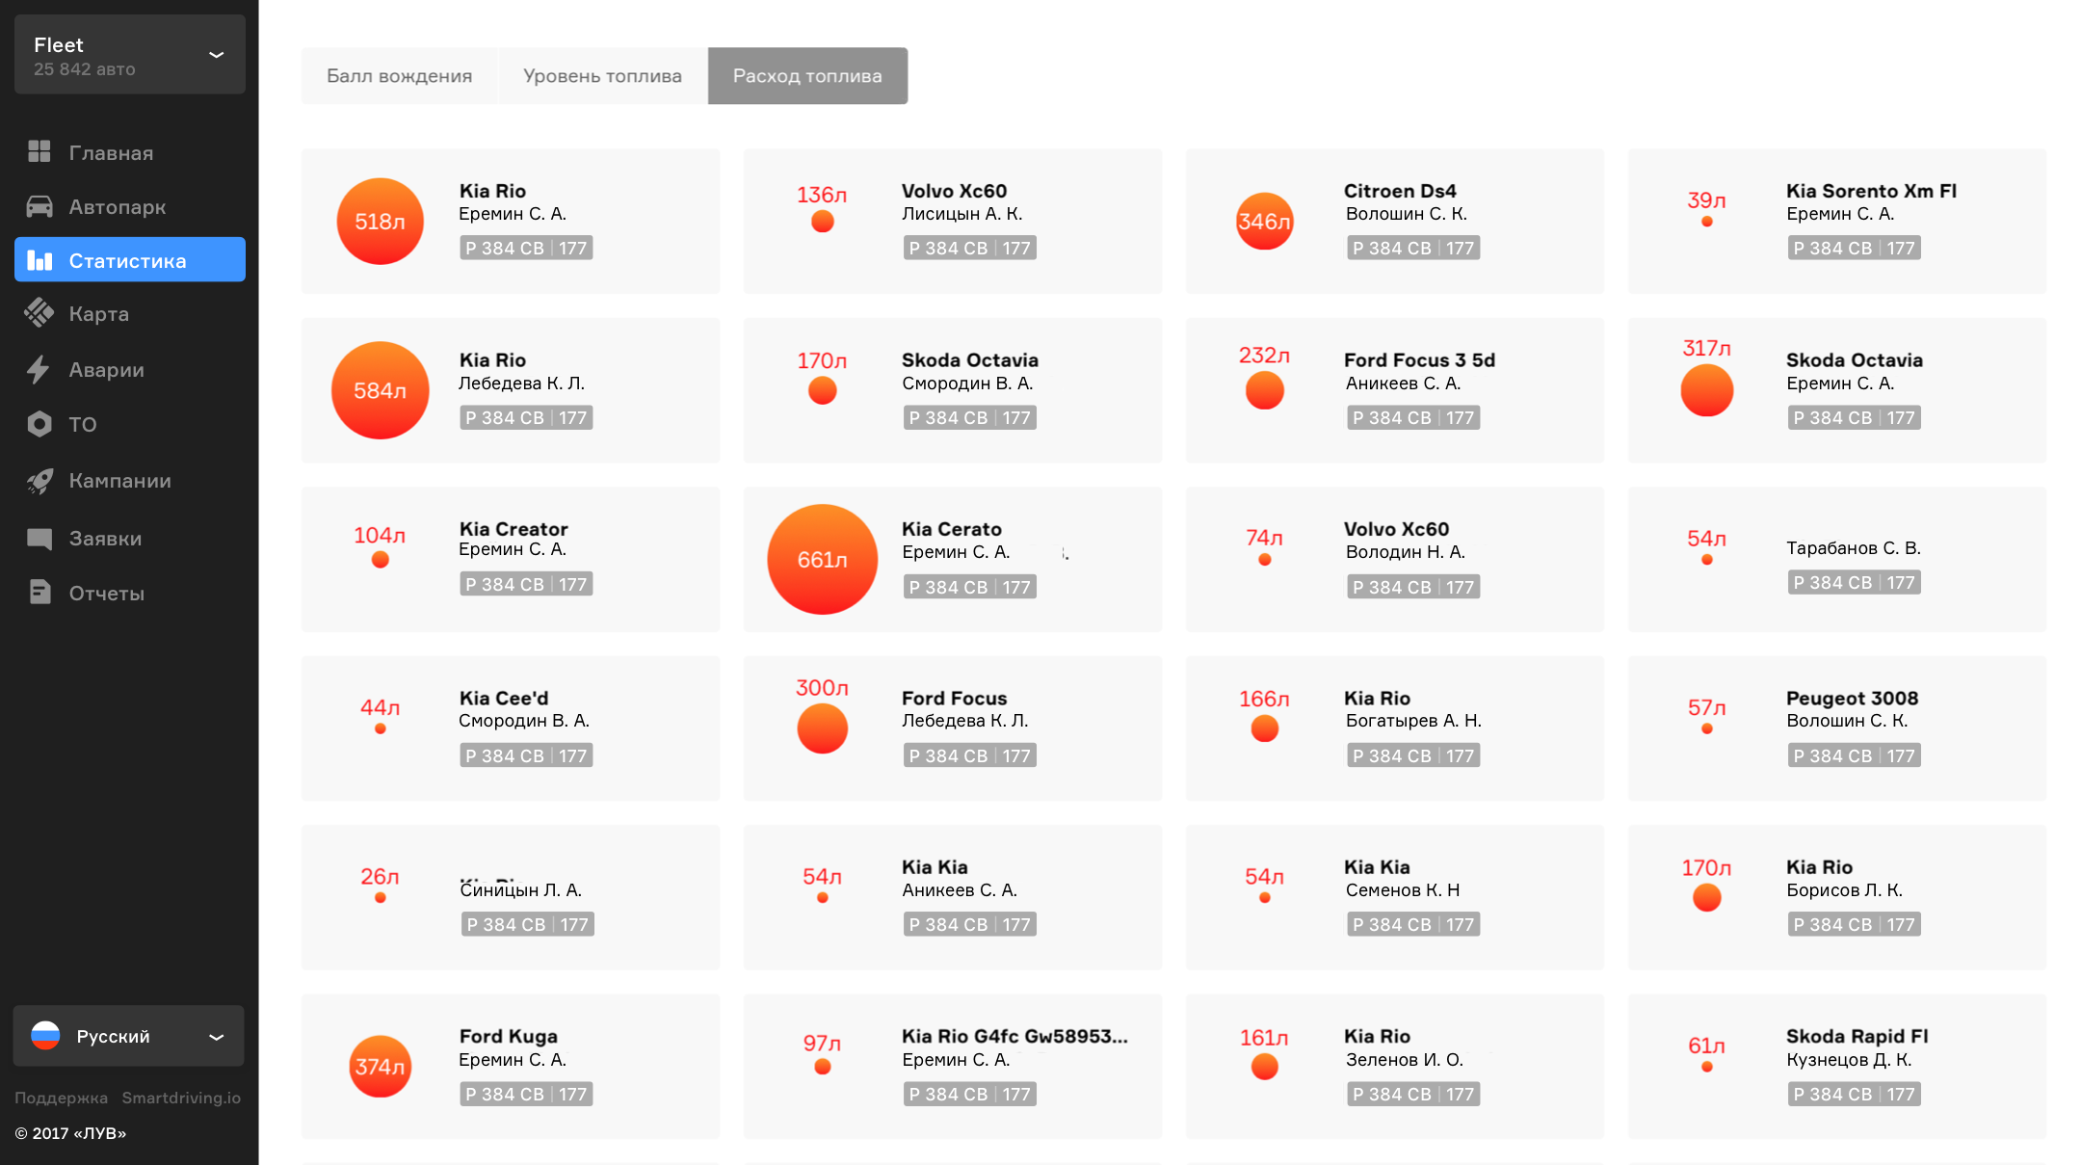The width and height of the screenshot is (2081, 1165).
Task: Click the 136л consumption value
Action: coord(822,195)
